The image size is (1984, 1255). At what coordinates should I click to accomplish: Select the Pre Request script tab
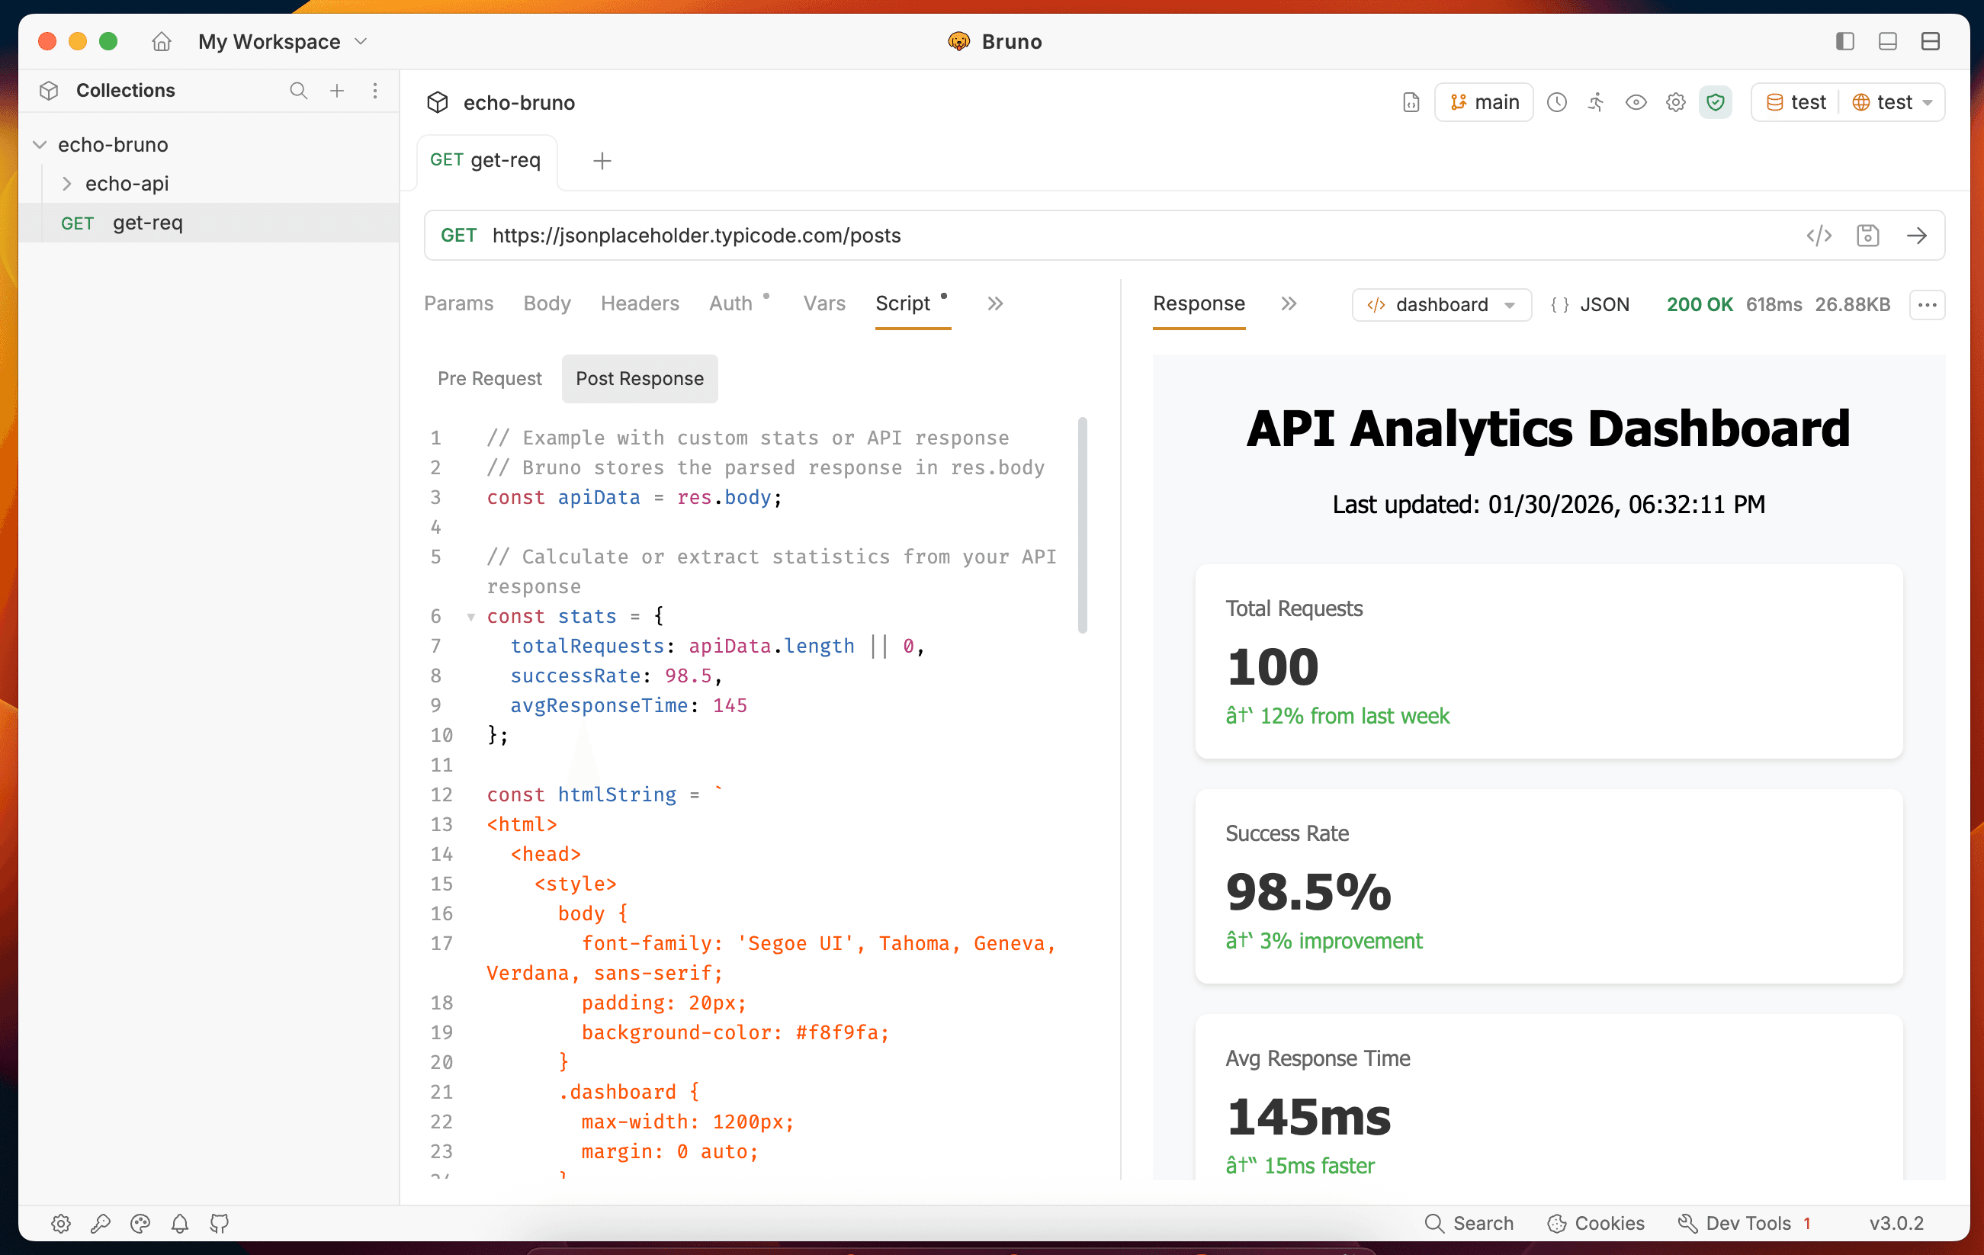(x=490, y=378)
